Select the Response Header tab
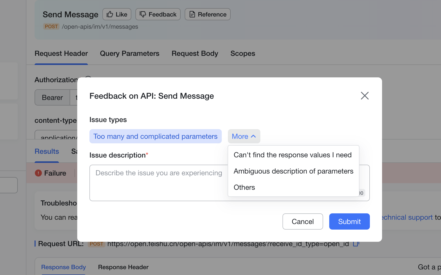The width and height of the screenshot is (441, 275). 123,267
